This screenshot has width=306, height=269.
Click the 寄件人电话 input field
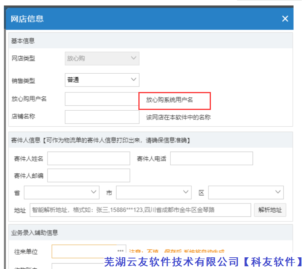[x=211, y=158]
